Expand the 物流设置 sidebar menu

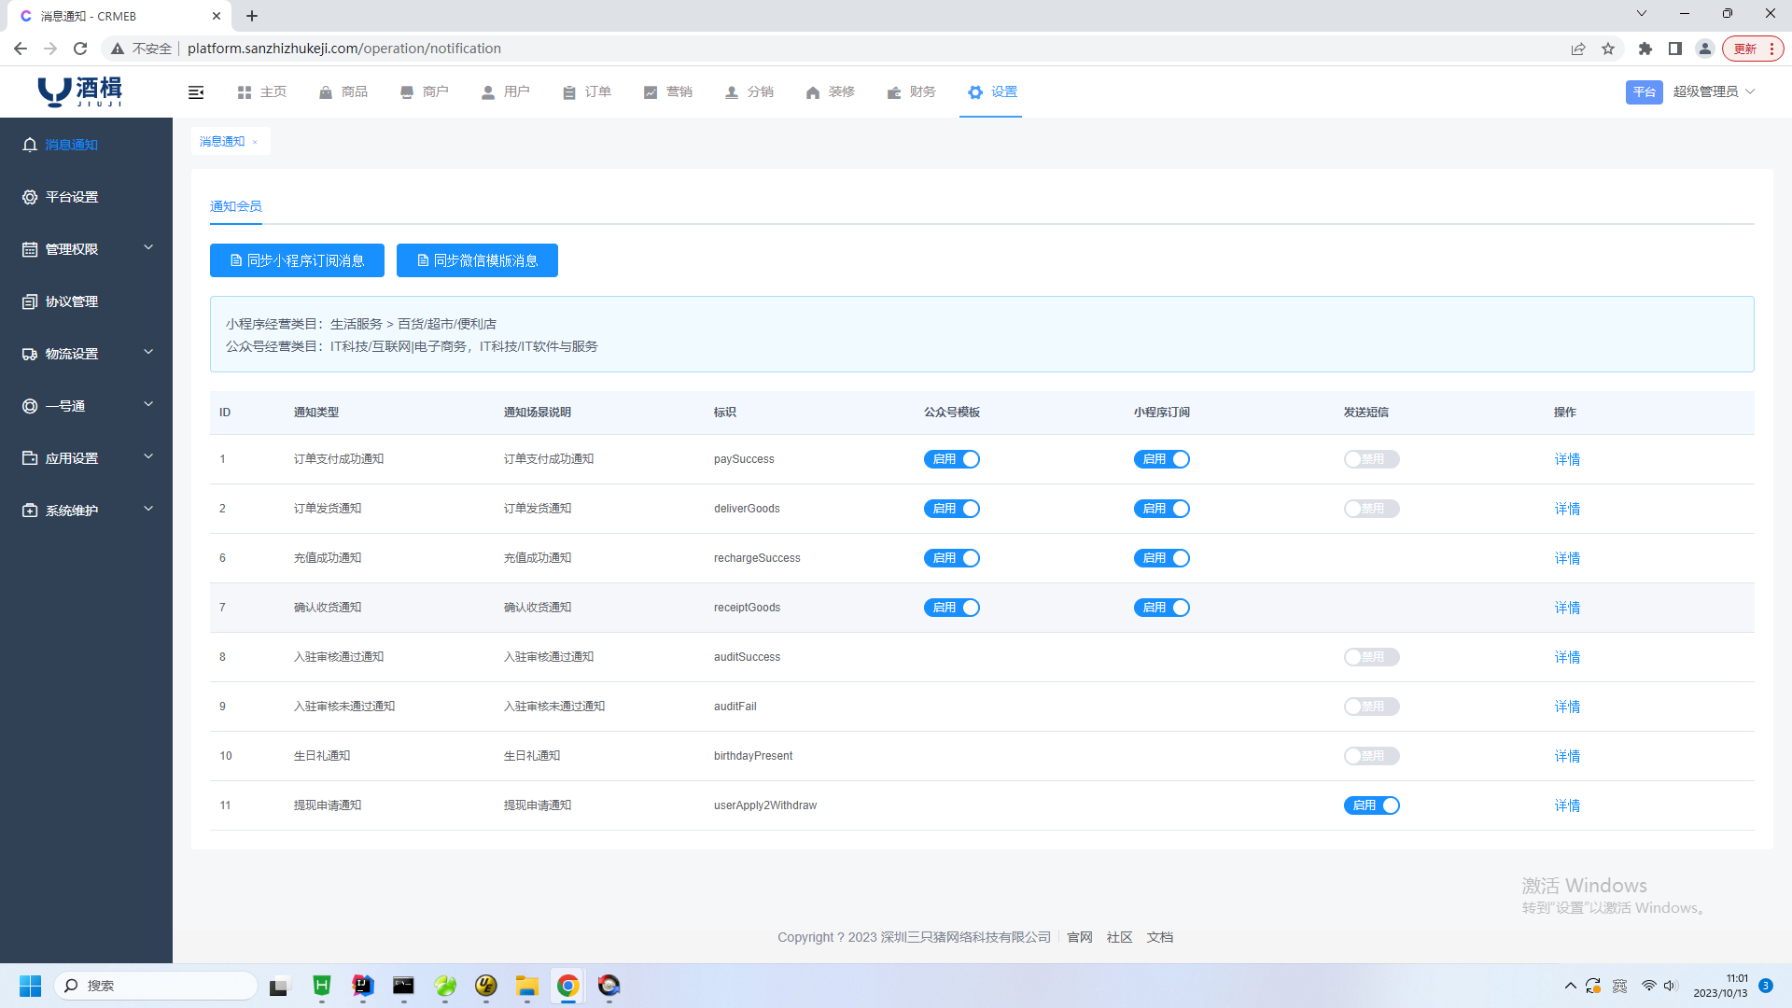point(86,354)
